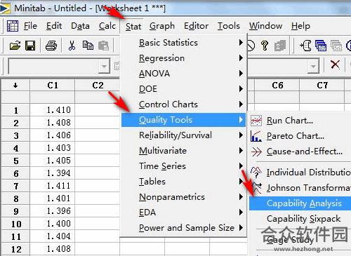
Task: Select the row 5 header
Action: (x=16, y=161)
